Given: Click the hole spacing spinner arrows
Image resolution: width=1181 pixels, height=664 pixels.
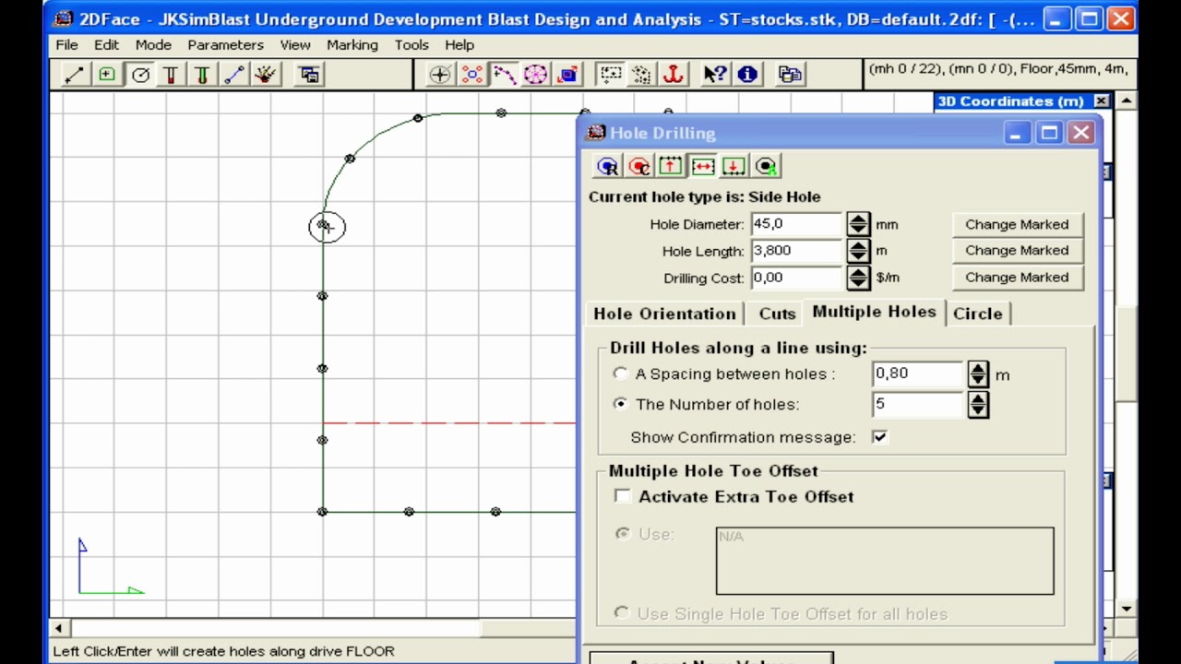Looking at the screenshot, I should click(x=978, y=373).
